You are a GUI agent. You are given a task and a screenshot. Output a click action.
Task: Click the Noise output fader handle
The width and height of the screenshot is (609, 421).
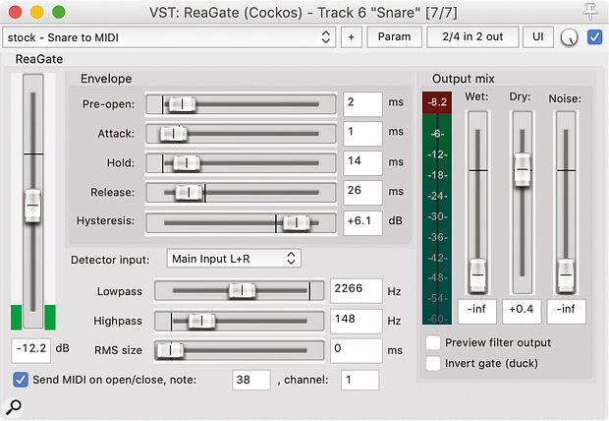click(x=566, y=275)
